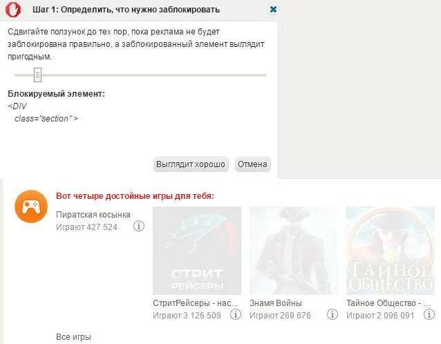Click the 'Вот четыре достойные игры' heading
The image size is (441, 344).
135,196
